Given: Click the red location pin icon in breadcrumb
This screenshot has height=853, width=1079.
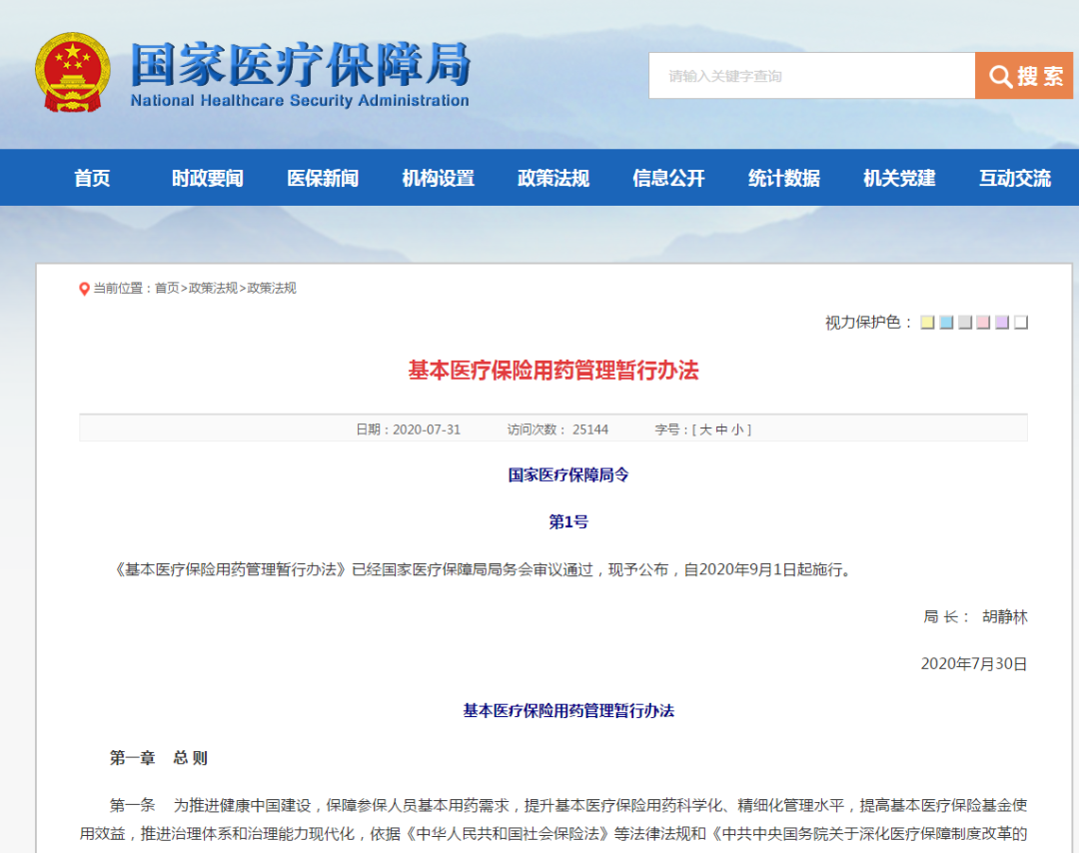Looking at the screenshot, I should click(x=84, y=289).
